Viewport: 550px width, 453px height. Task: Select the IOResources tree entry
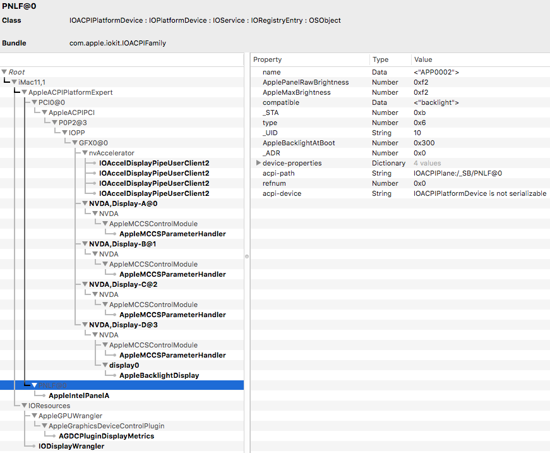tap(49, 406)
